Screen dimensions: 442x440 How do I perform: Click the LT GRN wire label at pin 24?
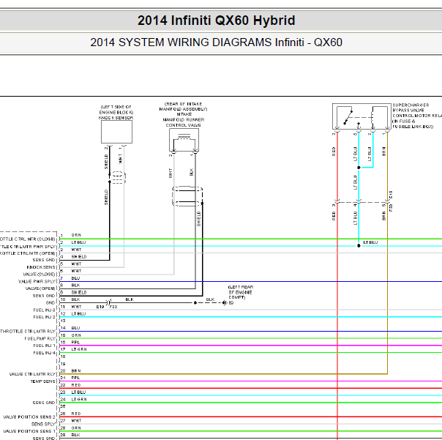(x=79, y=400)
